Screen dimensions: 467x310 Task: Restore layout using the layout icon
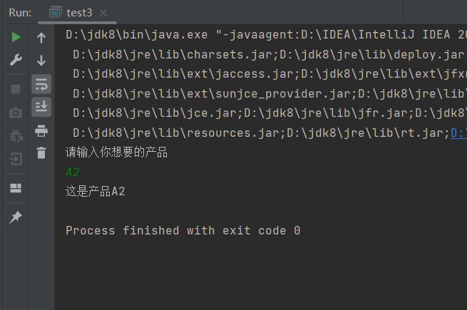16,188
